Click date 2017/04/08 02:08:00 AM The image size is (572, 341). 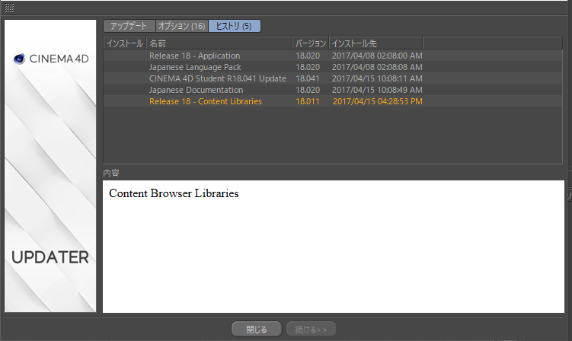(377, 56)
